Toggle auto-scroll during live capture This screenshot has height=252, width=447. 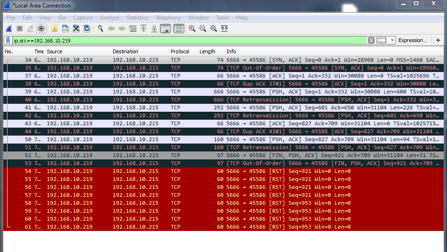click(x=165, y=29)
